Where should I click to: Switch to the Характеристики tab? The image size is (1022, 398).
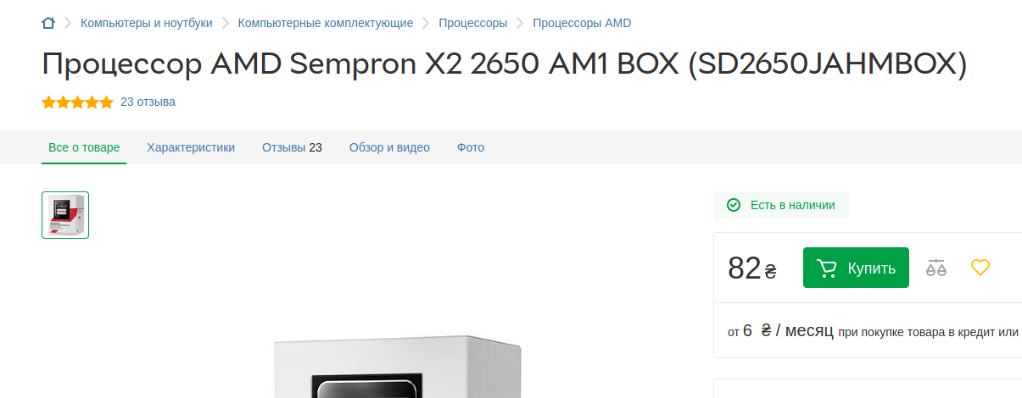coord(191,147)
